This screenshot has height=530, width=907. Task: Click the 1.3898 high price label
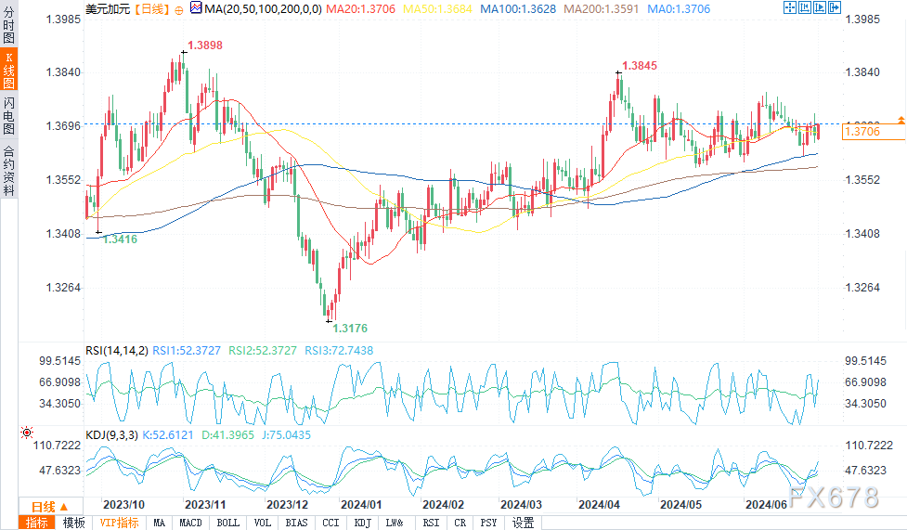pyautogui.click(x=205, y=45)
